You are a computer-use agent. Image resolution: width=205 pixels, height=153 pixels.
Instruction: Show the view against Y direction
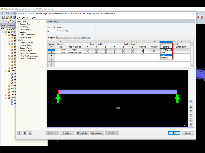coord(191,111)
